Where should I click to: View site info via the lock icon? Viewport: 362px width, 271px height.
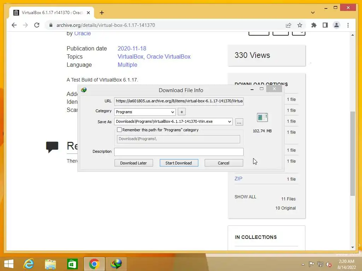pos(51,25)
